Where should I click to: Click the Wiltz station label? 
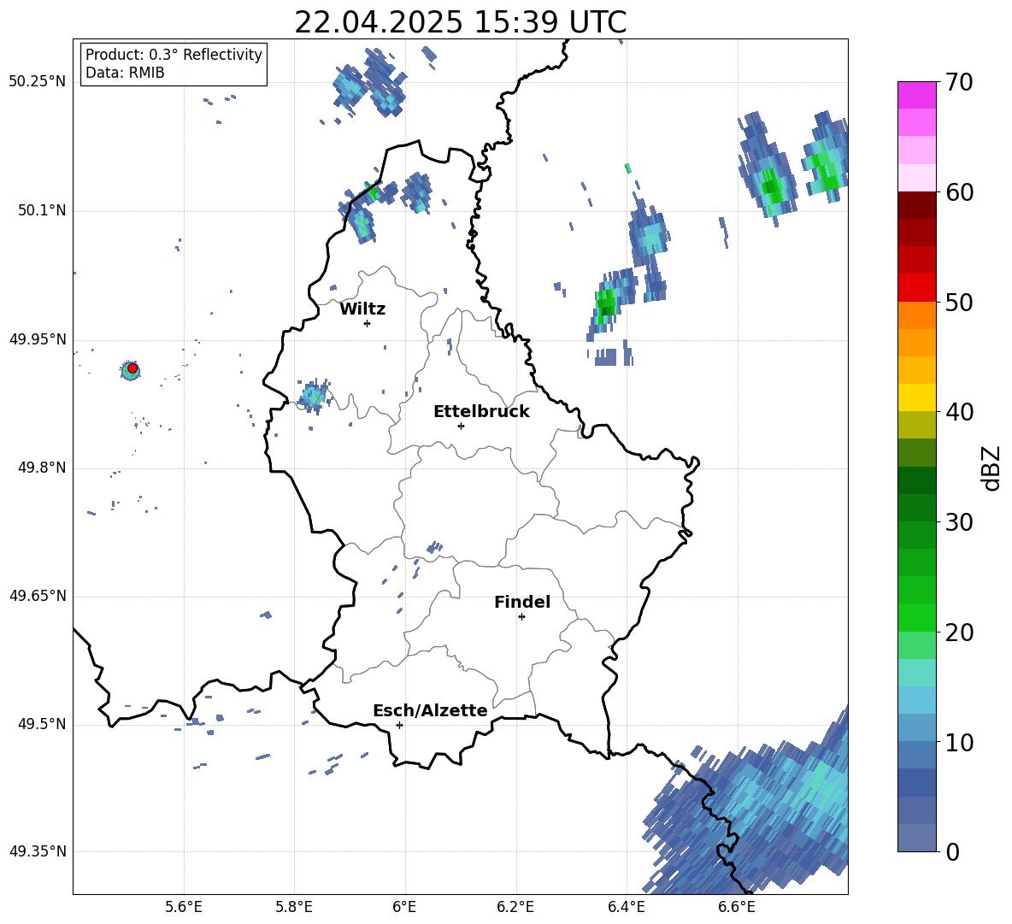pyautogui.click(x=362, y=309)
